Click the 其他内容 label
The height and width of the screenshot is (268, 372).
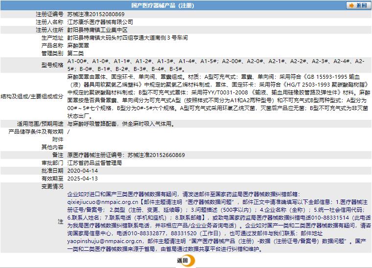tap(52, 147)
